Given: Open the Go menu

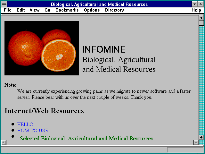Looking at the screenshot, I should click(47, 10).
